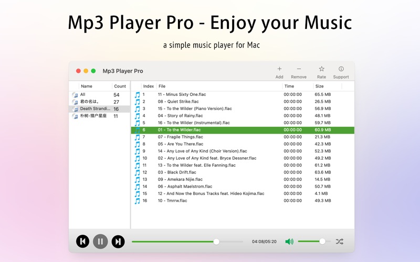
Task: Select '02 - Any Love of Any Kind feat. Bryce Dessner.flac'
Action: point(207,158)
